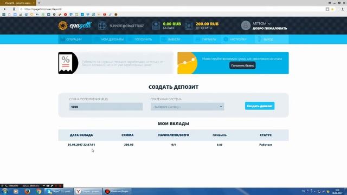Click the Yandex icon beside the back arrow
The width and height of the screenshot is (347, 195).
pos(14,9)
